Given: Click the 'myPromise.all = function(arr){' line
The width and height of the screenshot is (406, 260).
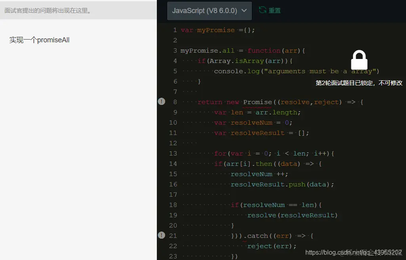Looking at the screenshot, I should [243, 50].
